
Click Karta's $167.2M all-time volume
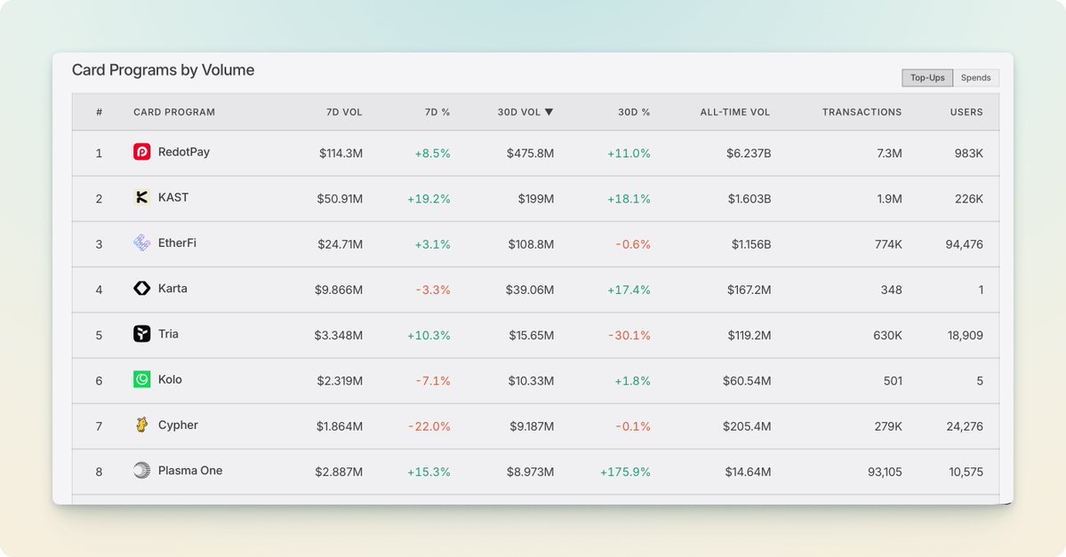tap(749, 290)
